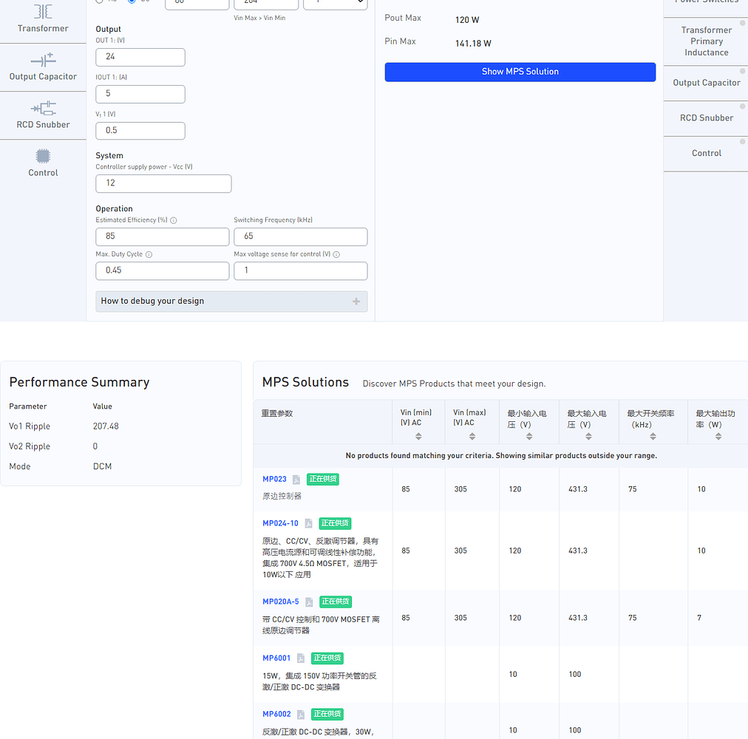748x739 pixels.
Task: Click the Switching Frequency input field
Action: [x=300, y=236]
